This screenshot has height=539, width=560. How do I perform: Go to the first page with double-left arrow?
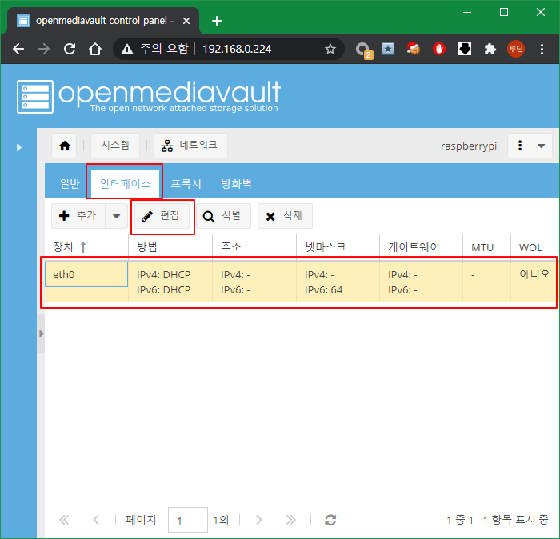pyautogui.click(x=64, y=520)
